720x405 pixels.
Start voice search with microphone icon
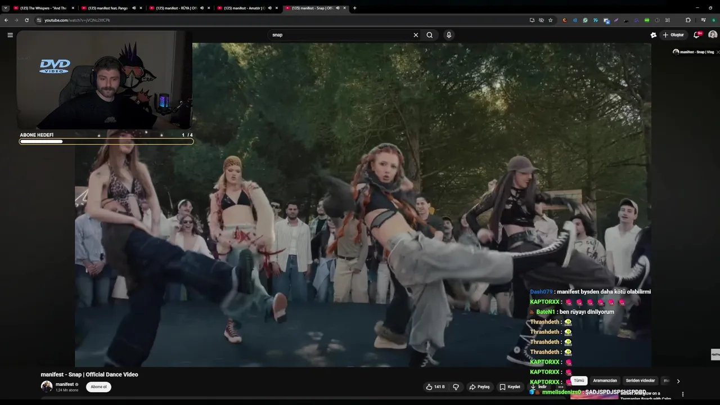point(449,35)
